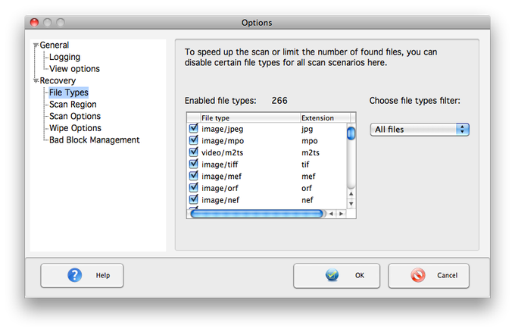Select Bad Block Management entry
The height and width of the screenshot is (332, 515).
tap(95, 140)
